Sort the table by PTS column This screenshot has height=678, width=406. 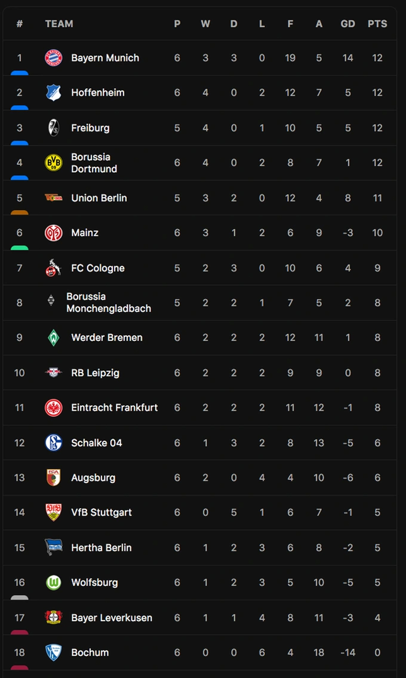tap(377, 24)
